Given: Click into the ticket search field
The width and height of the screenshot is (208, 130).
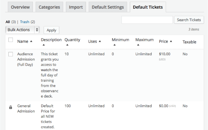Looking at the screenshot, I should (147, 20).
